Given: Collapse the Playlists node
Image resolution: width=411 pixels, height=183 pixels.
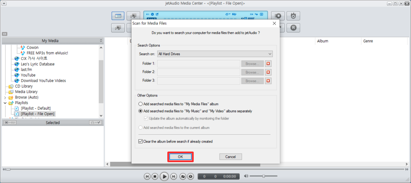Looking at the screenshot, I should coord(5,103).
